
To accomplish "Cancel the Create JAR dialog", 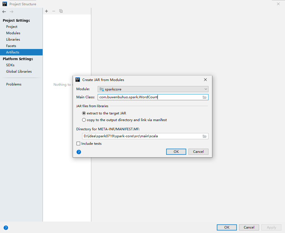I will [198, 152].
